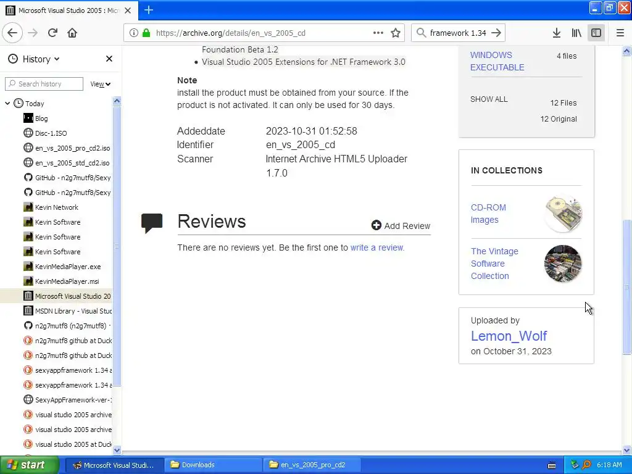Switch to en_vs_2005_pro_cd2 taskbar window
The image size is (632, 474).
pyautogui.click(x=312, y=465)
